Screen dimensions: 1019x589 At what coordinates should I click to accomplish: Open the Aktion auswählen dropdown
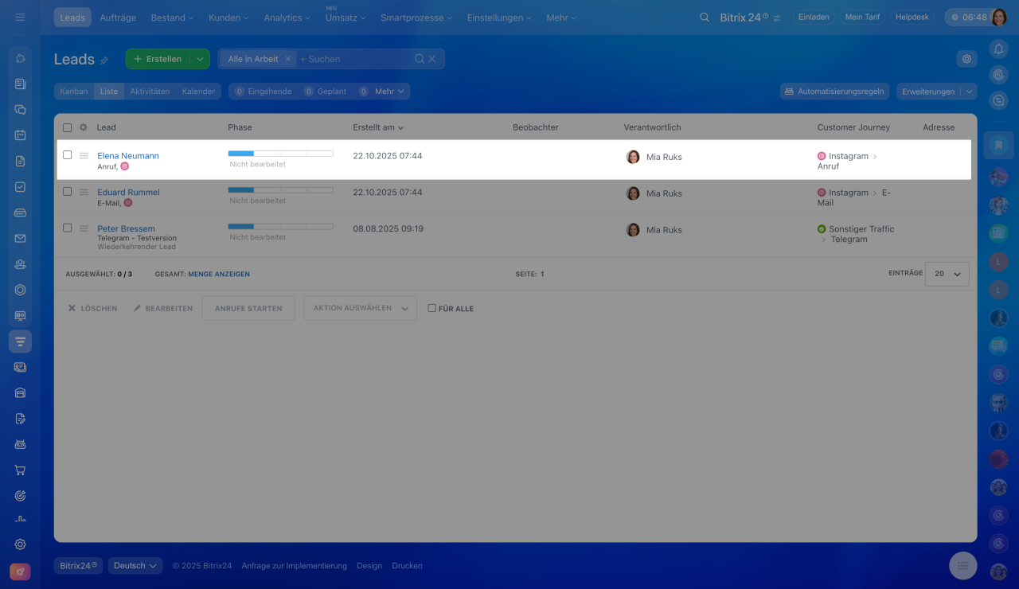(x=360, y=308)
